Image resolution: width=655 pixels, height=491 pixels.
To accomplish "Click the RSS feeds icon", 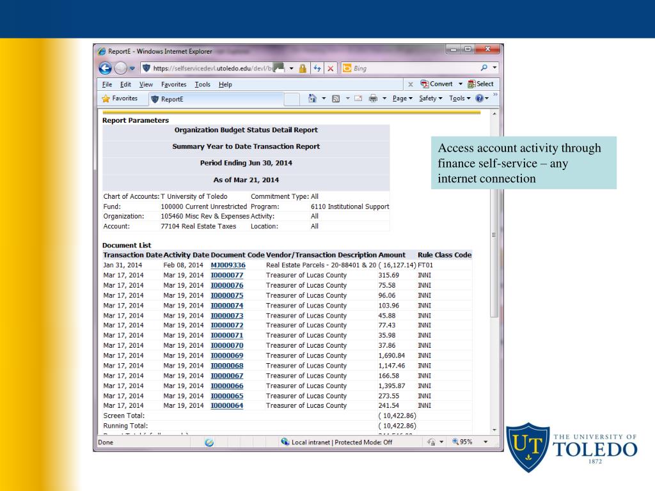I will (x=335, y=98).
